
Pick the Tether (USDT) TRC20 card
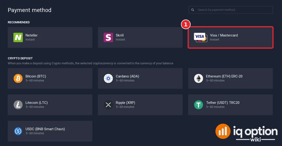coord(231,105)
